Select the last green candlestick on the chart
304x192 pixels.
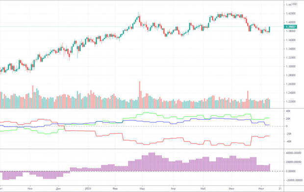point(270,29)
